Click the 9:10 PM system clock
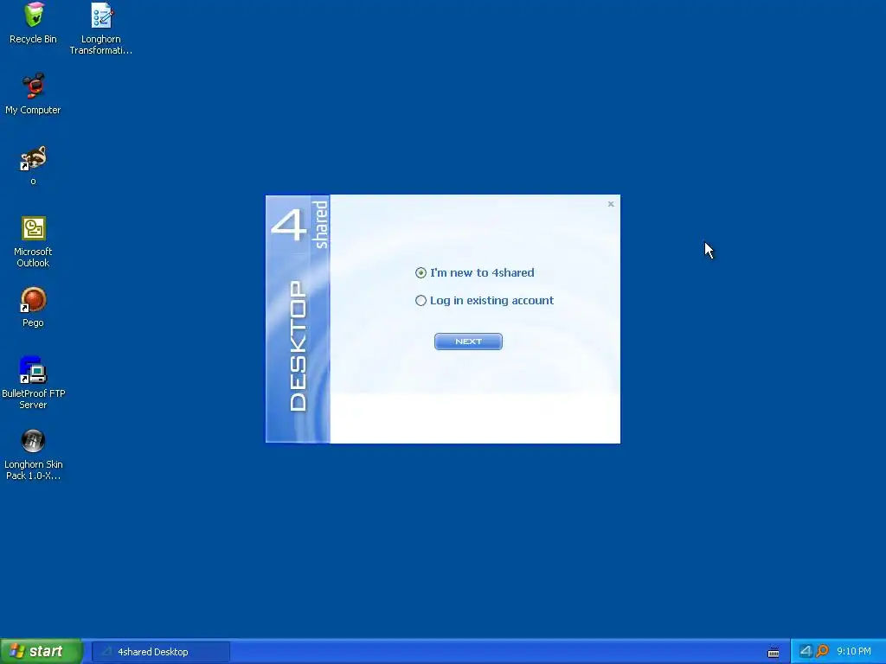Image resolution: width=886 pixels, height=664 pixels. [854, 652]
